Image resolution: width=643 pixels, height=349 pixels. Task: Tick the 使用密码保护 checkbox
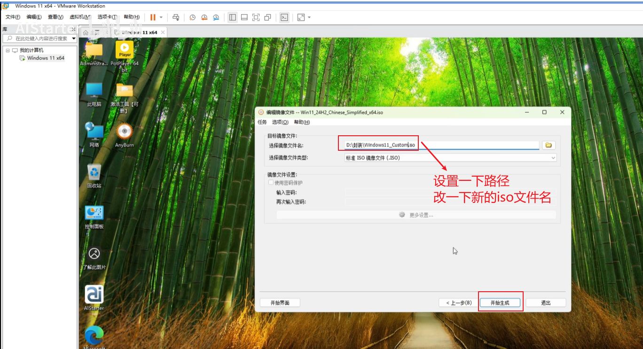(x=271, y=183)
